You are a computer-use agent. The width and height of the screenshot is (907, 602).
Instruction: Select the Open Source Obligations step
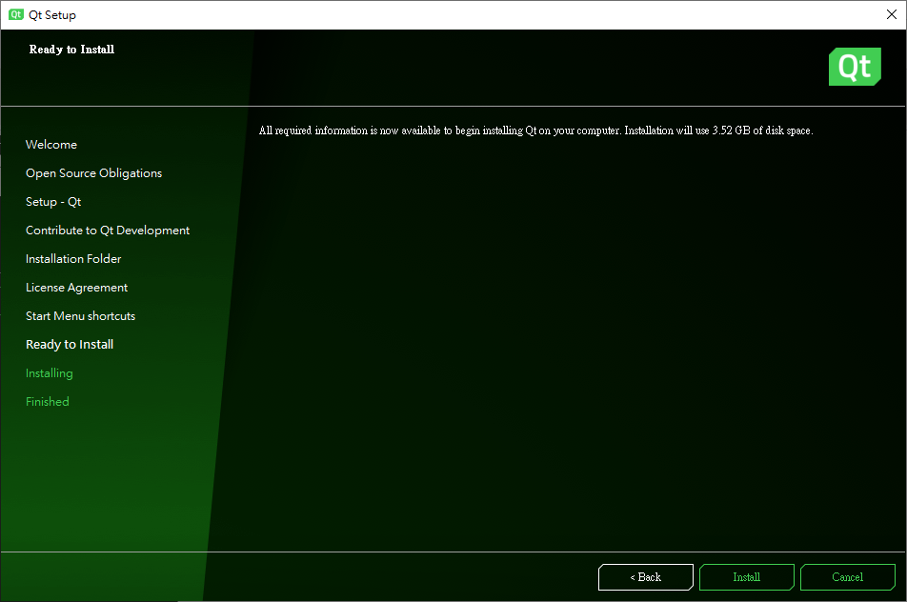(93, 173)
